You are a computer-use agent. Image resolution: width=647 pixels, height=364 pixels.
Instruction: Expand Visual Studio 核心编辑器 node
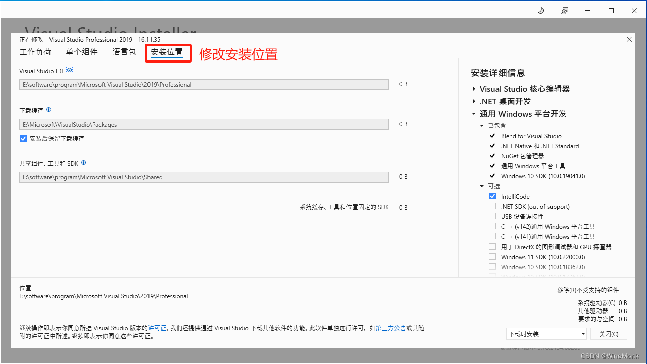(474, 89)
